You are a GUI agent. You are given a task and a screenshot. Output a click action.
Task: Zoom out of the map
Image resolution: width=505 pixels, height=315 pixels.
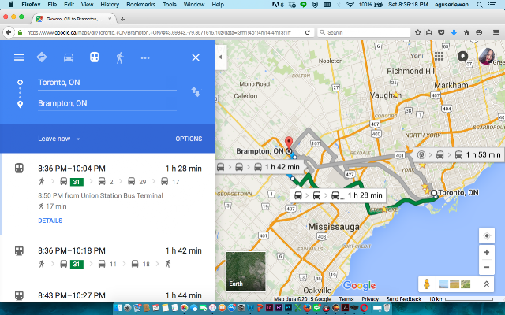(x=487, y=267)
